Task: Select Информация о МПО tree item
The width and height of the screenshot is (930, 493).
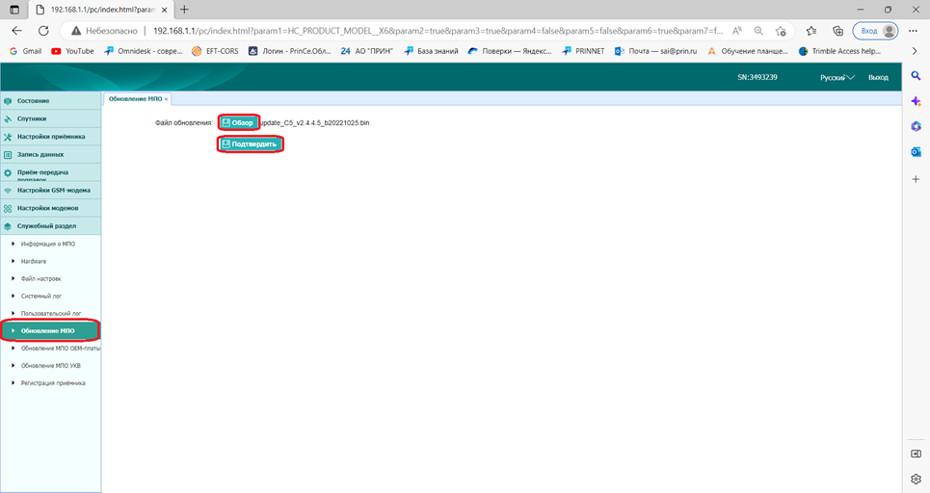Action: point(48,244)
